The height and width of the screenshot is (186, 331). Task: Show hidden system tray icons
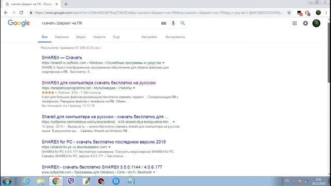click(x=294, y=181)
